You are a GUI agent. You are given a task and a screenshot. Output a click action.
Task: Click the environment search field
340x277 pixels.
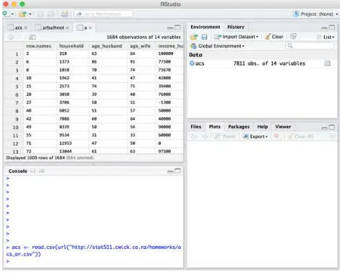[x=310, y=45]
